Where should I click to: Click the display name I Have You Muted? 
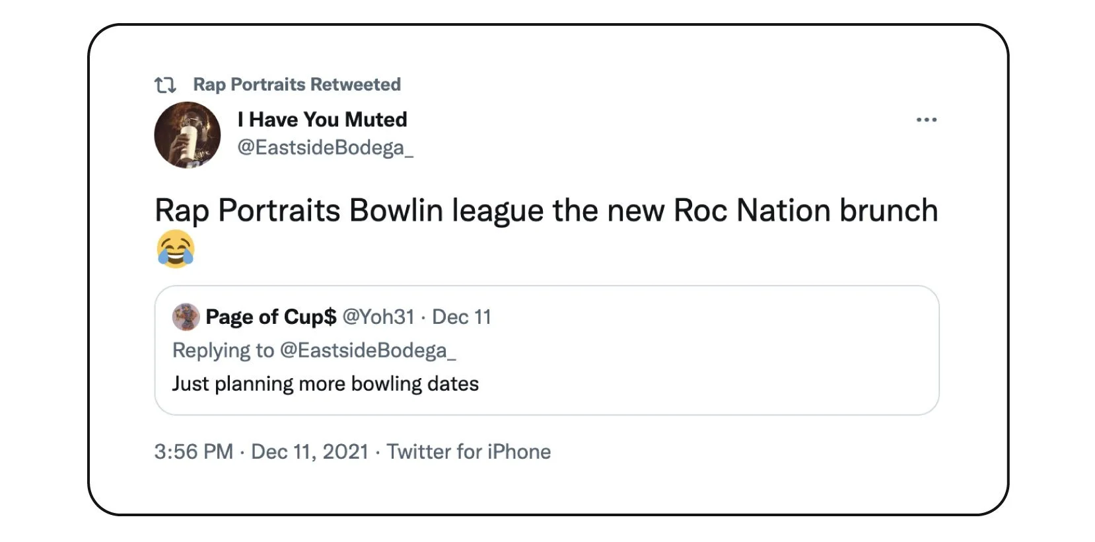[322, 120]
